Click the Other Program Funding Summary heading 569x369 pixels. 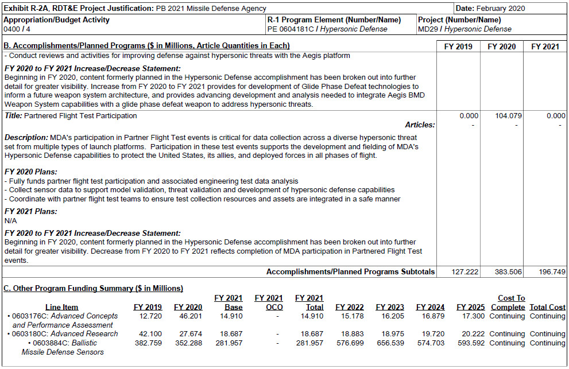[x=93, y=288]
